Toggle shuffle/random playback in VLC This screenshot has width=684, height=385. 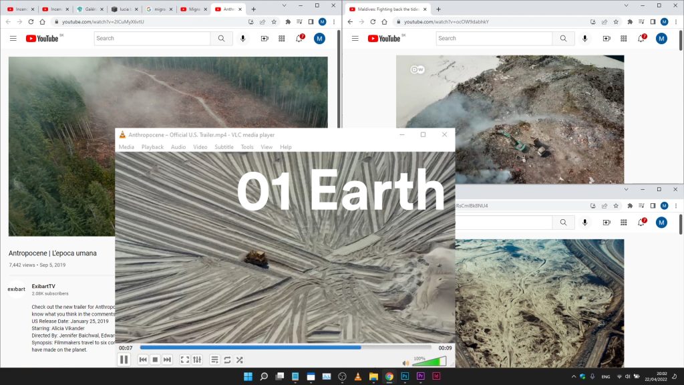pyautogui.click(x=240, y=360)
